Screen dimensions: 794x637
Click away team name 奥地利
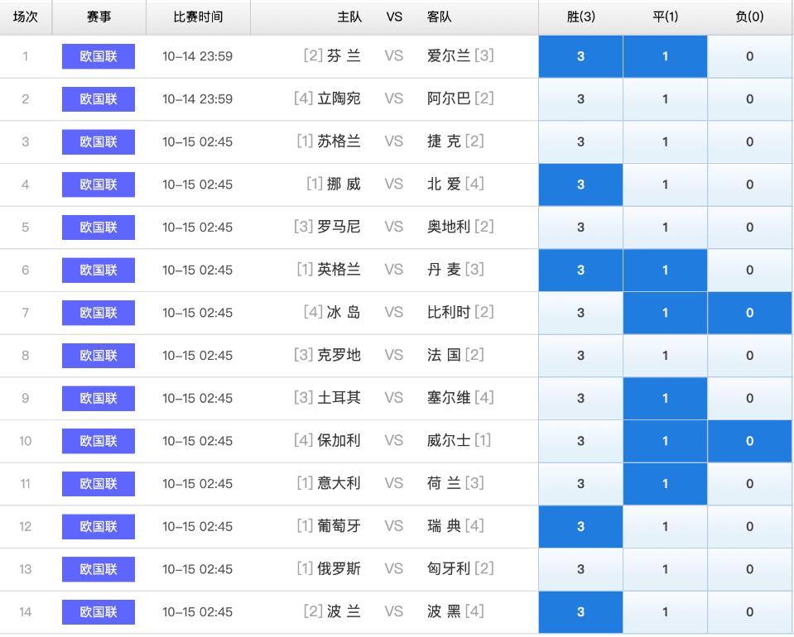tap(449, 227)
